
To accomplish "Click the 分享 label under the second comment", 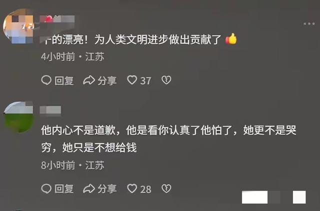I will 107,189.
